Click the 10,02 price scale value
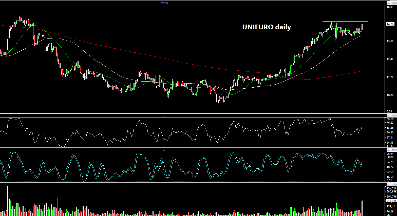397x216 pixels. (390, 95)
